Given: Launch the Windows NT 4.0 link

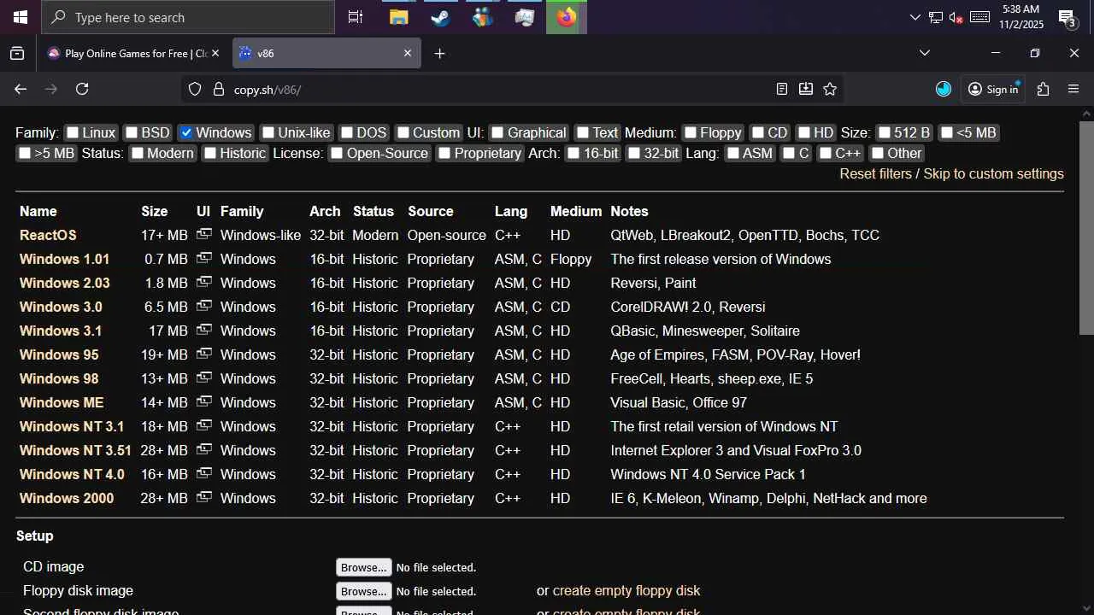Looking at the screenshot, I should pos(72,474).
